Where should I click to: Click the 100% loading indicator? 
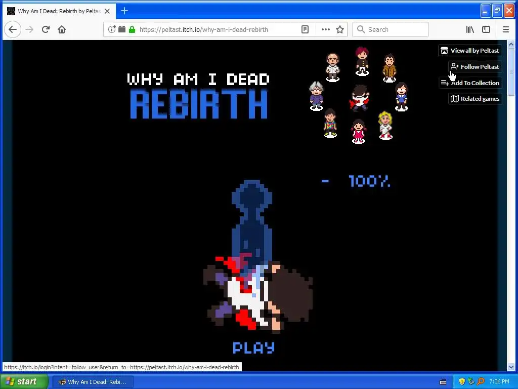[x=369, y=181]
